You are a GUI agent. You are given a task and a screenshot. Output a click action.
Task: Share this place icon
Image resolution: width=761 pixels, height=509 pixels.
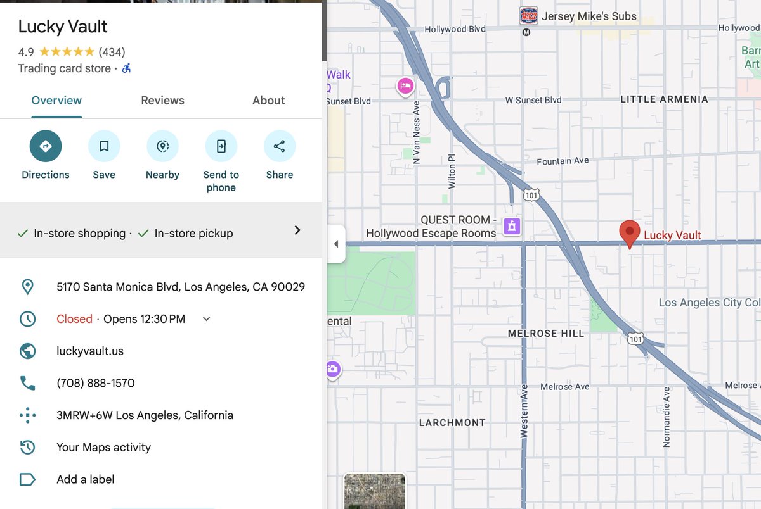(279, 146)
